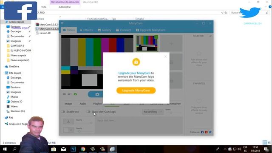The height and width of the screenshot is (153, 272).
Task: Open Google Chrome from the taskbar
Action: [83, 149]
